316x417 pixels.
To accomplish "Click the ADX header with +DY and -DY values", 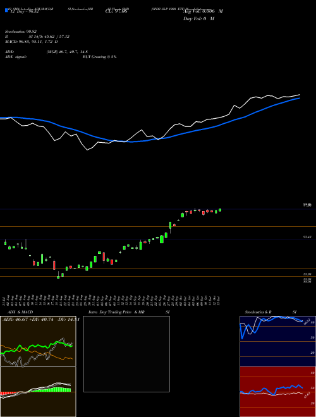I will click(x=40, y=320).
